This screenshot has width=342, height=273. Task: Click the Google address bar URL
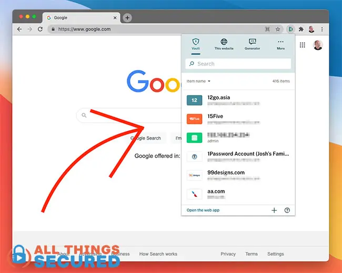coord(84,29)
